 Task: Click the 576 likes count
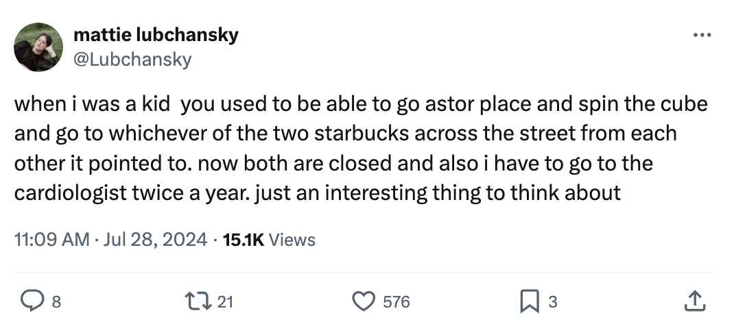pos(396,301)
